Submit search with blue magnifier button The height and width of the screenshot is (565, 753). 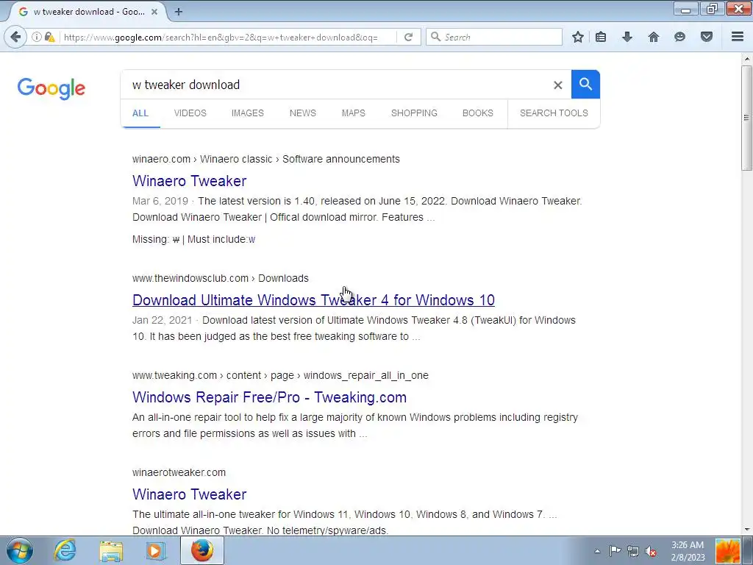pyautogui.click(x=585, y=85)
